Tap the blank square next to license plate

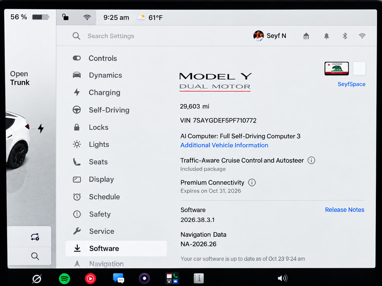pos(359,68)
